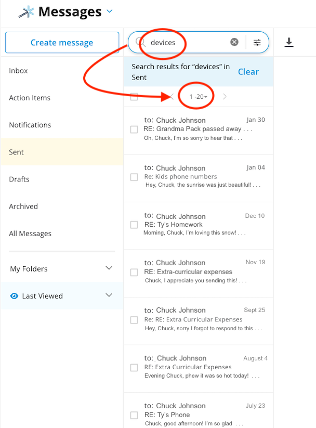This screenshot has width=316, height=428.
Task: Click the Create message button
Action: (62, 42)
